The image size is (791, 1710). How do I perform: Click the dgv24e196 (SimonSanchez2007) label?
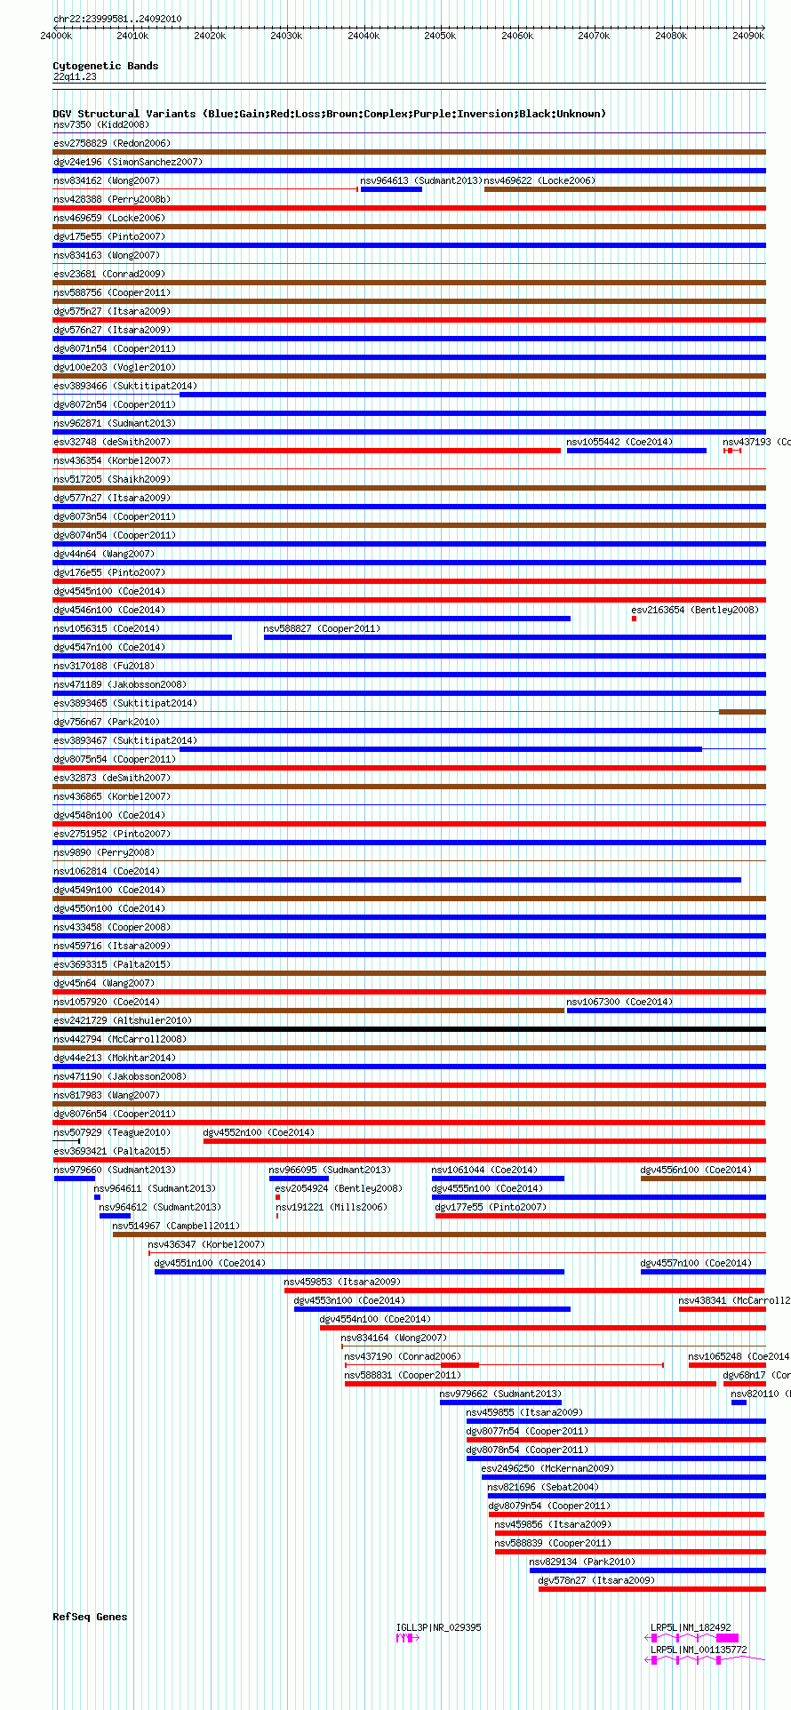pyautogui.click(x=128, y=162)
